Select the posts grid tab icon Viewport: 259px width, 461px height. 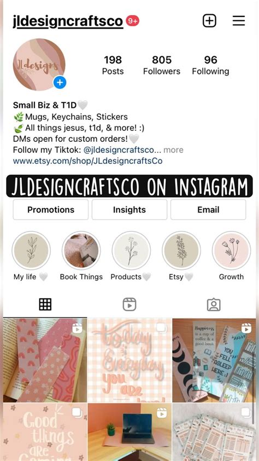[x=45, y=304]
